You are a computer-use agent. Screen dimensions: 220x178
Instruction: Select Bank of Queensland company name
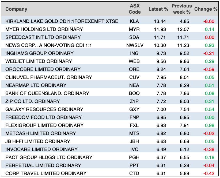coord(47,93)
